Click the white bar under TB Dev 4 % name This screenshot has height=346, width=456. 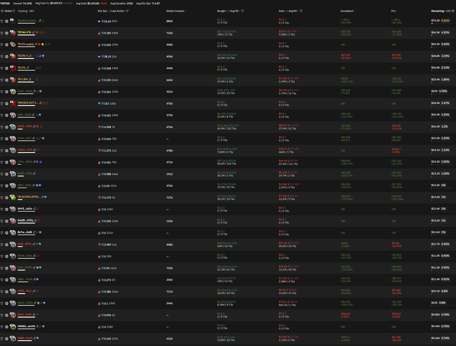click(26, 35)
